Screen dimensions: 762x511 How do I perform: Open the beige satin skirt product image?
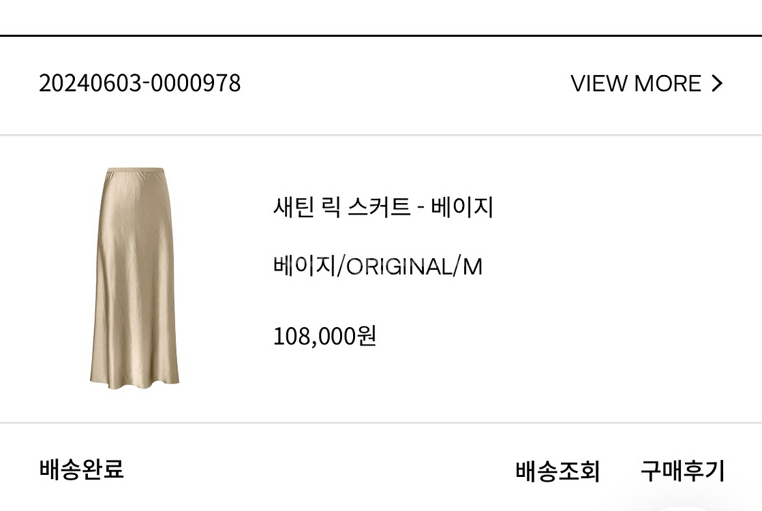[135, 279]
